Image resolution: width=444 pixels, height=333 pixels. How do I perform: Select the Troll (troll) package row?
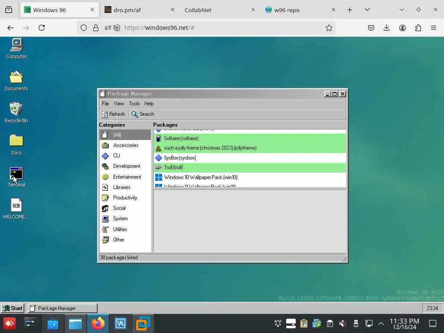(x=250, y=167)
